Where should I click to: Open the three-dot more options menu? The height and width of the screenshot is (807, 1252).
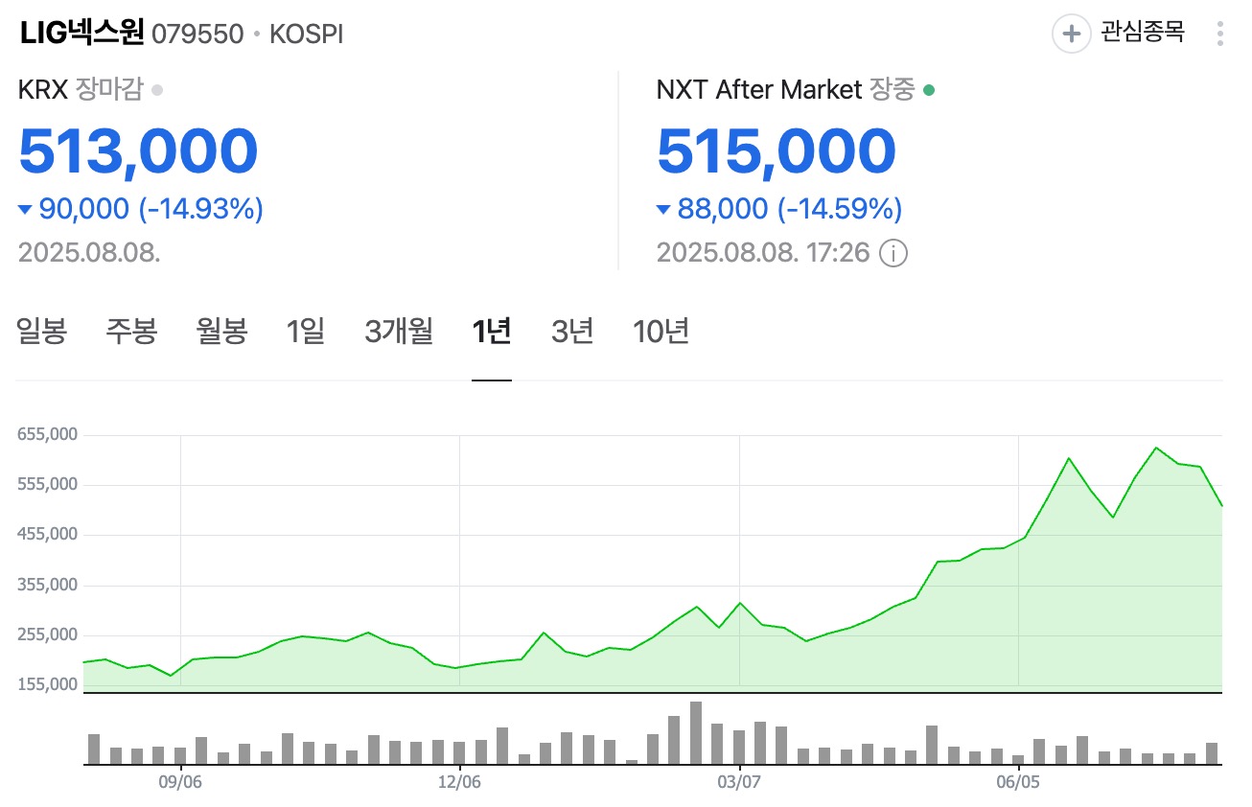1219,34
